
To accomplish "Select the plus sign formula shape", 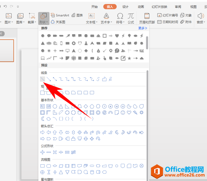I will pyautogui.click(x=42, y=152).
